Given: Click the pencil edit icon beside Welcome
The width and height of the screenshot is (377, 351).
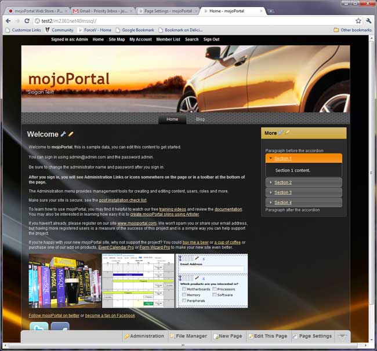Looking at the screenshot, I should [71, 134].
